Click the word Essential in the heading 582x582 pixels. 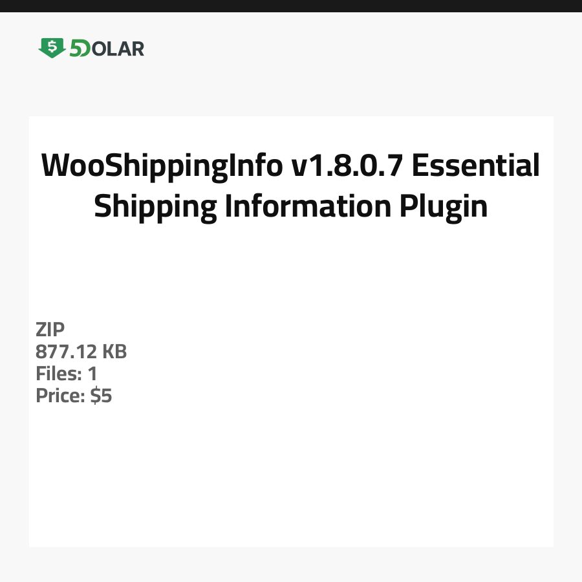(476, 166)
